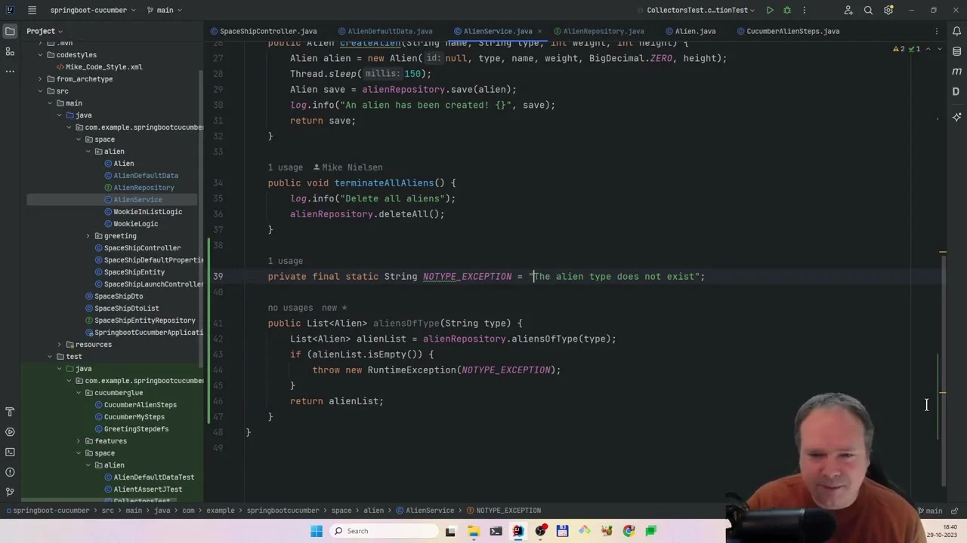Open the main branch dropdown

coord(164,10)
